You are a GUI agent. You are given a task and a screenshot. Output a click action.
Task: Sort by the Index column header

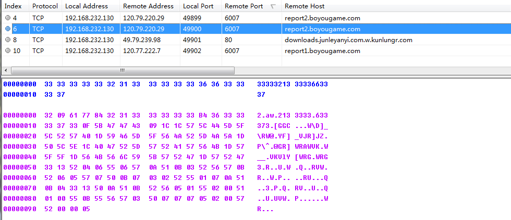15,6
